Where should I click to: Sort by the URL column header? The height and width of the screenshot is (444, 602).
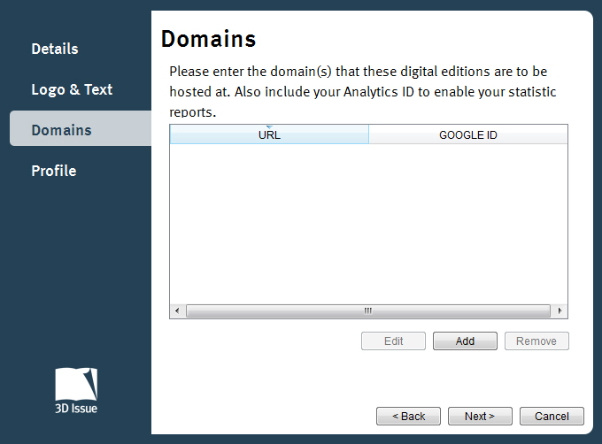click(269, 135)
